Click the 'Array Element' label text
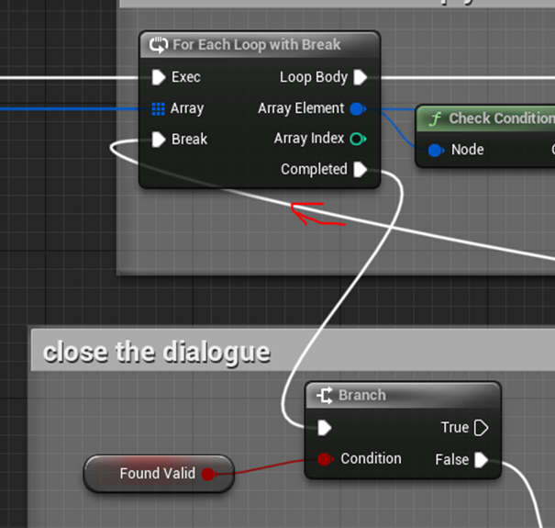Screen dimensions: 555x528 [x=301, y=108]
